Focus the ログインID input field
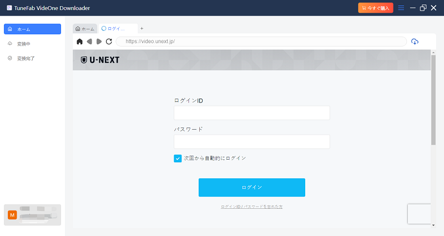The width and height of the screenshot is (444, 236). (252, 113)
